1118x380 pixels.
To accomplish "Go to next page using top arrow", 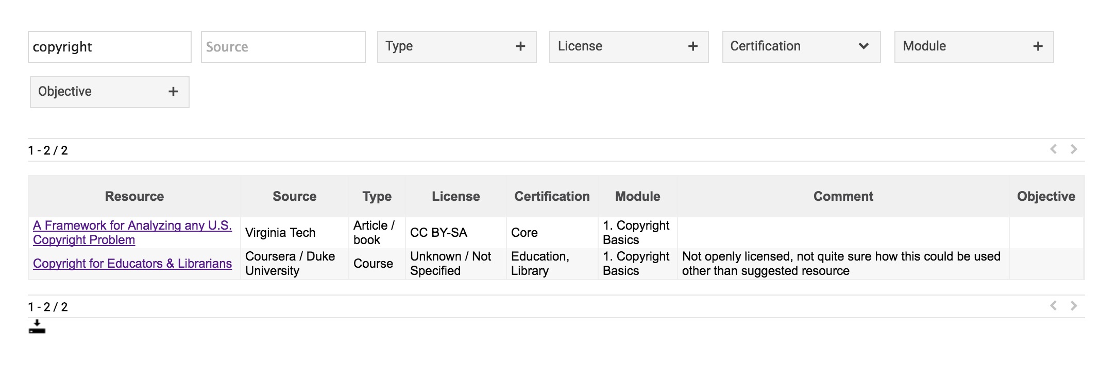I will click(x=1074, y=149).
